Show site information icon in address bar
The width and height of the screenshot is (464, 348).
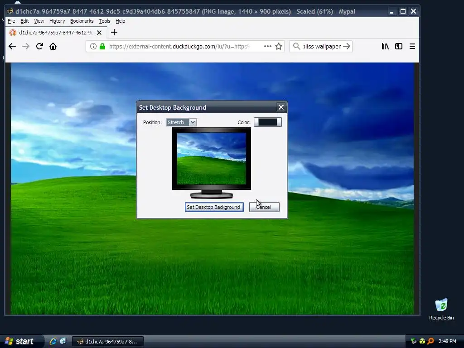click(93, 47)
